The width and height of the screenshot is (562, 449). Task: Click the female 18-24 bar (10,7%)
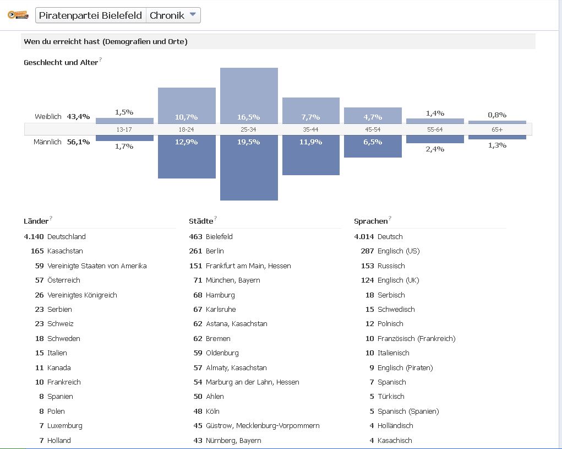[187, 105]
